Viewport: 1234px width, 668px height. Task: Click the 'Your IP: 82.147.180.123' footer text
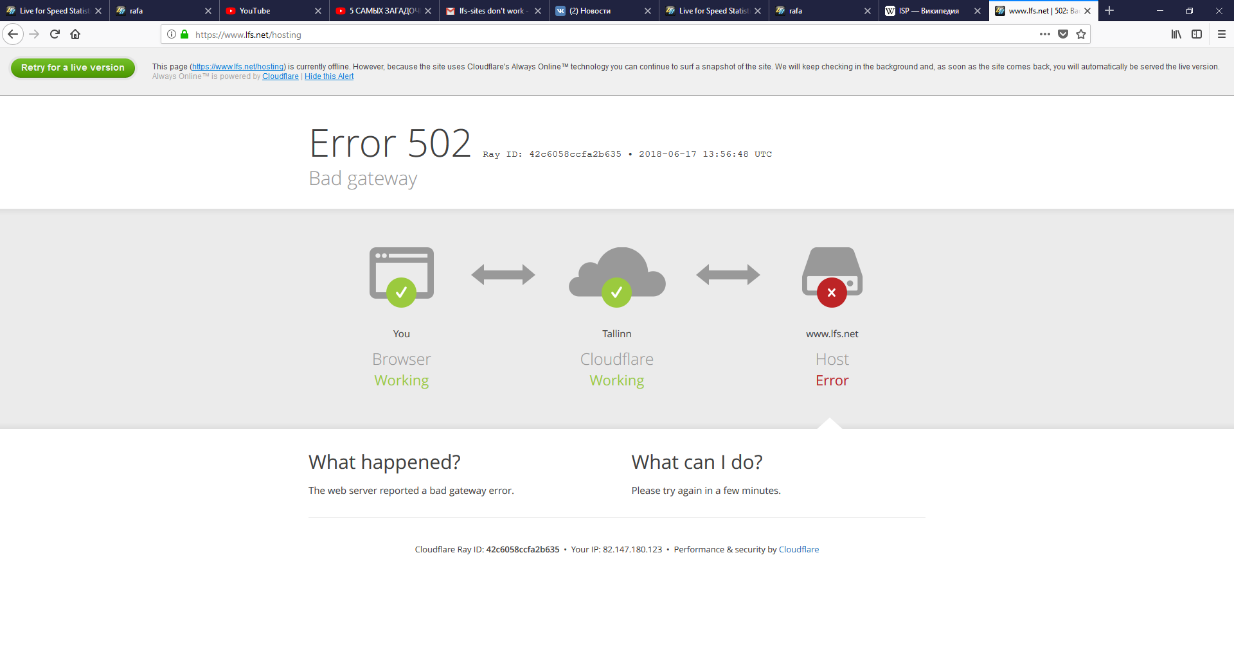click(x=616, y=550)
